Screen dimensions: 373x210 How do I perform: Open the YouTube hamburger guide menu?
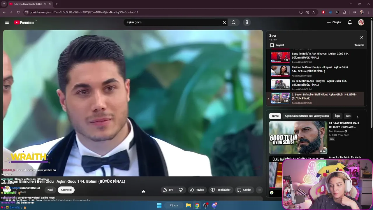click(x=7, y=22)
